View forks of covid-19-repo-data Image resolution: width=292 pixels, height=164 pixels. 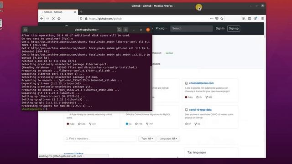pyautogui.click(x=197, y=124)
